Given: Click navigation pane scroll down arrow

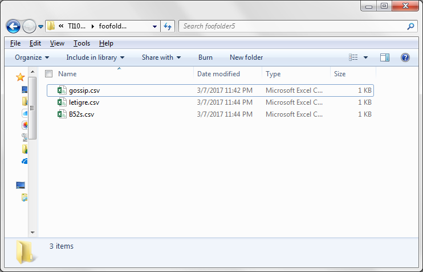Looking at the screenshot, I should 32,232.
